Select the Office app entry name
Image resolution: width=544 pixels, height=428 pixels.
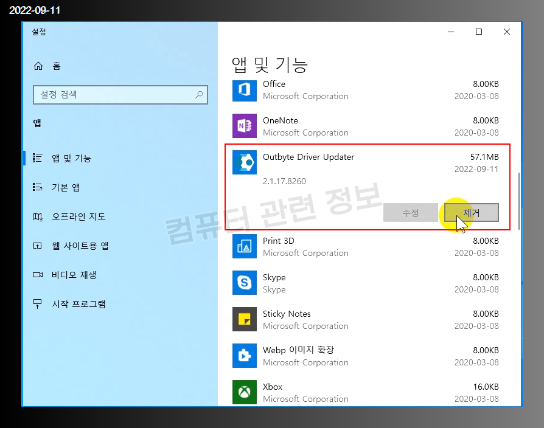click(x=274, y=84)
